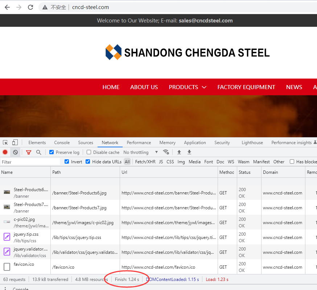Reload the page in browser
The image size is (317, 290).
click(30, 7)
